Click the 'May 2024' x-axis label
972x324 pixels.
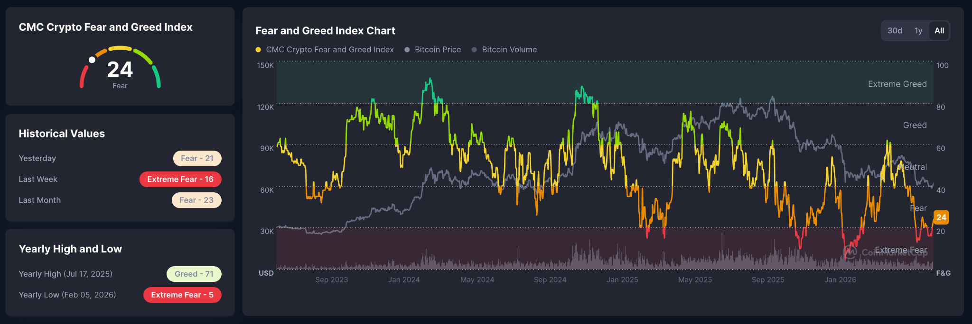[x=477, y=280]
